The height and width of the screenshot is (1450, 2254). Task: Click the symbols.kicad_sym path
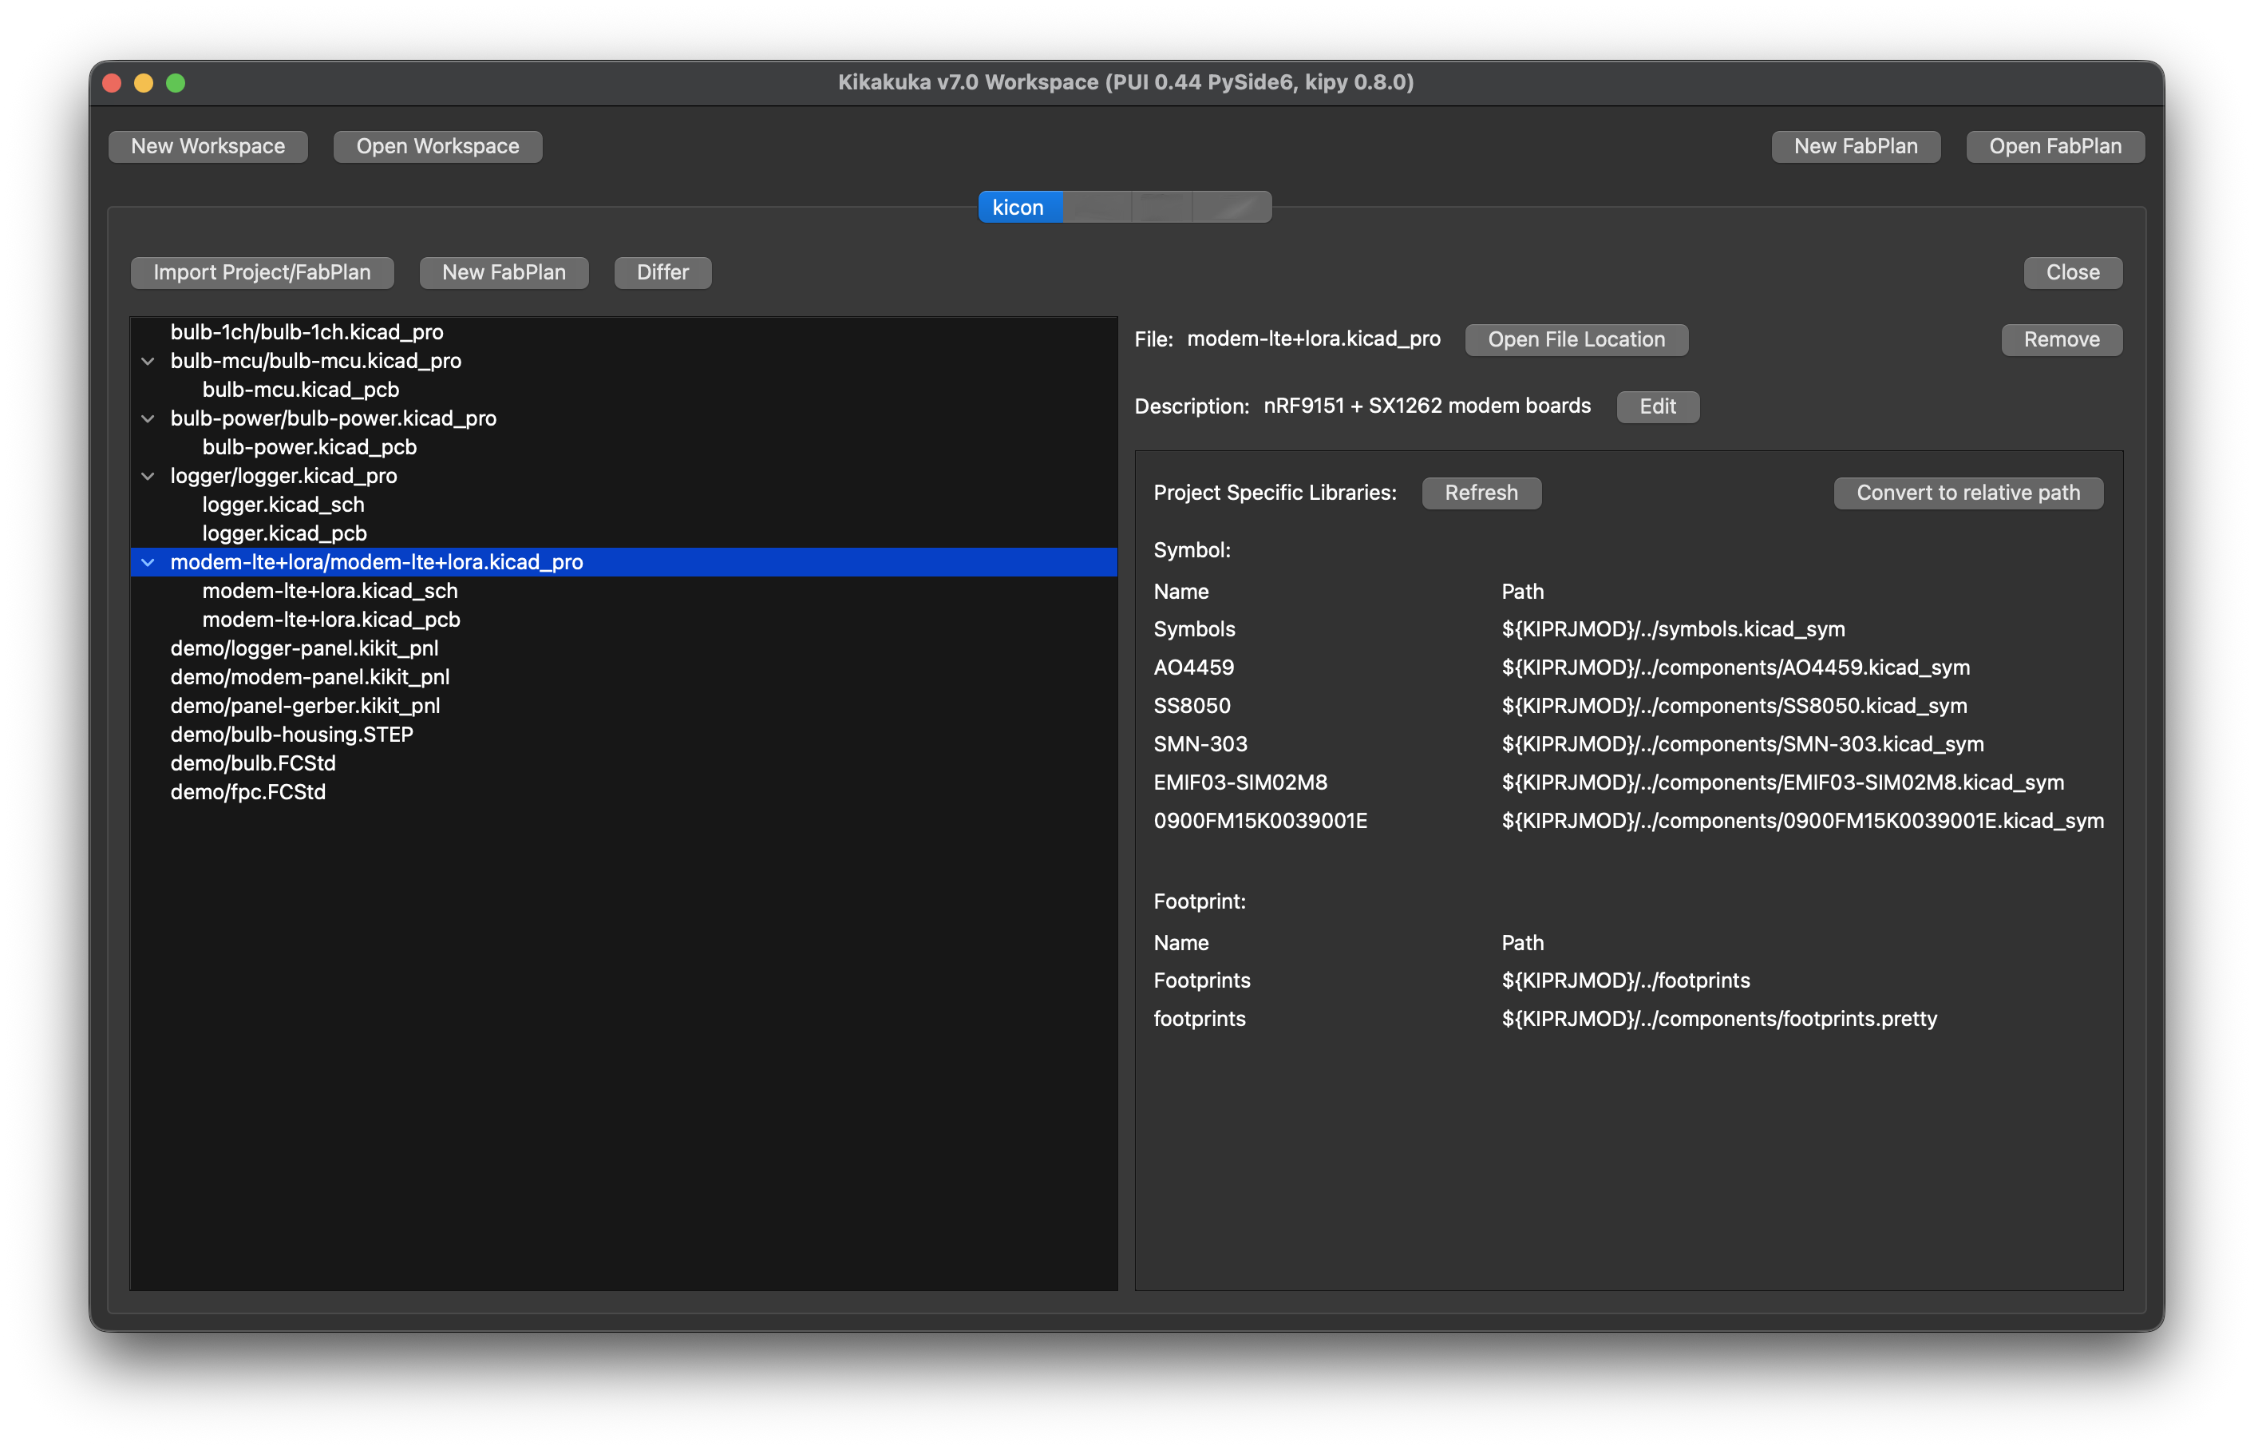pos(1673,629)
